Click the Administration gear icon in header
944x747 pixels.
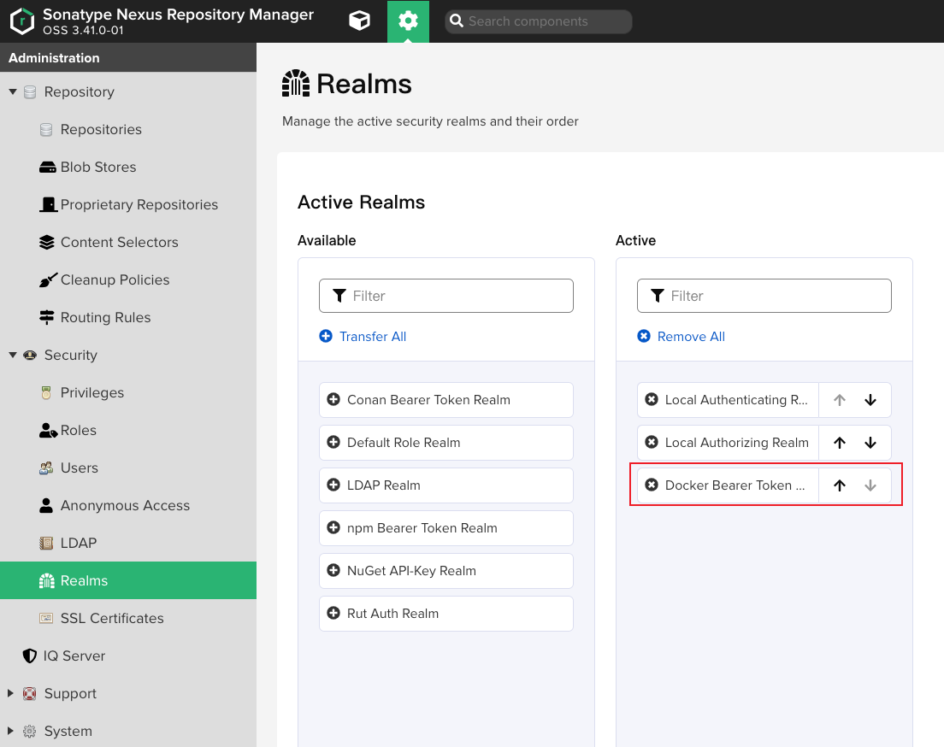coord(408,21)
